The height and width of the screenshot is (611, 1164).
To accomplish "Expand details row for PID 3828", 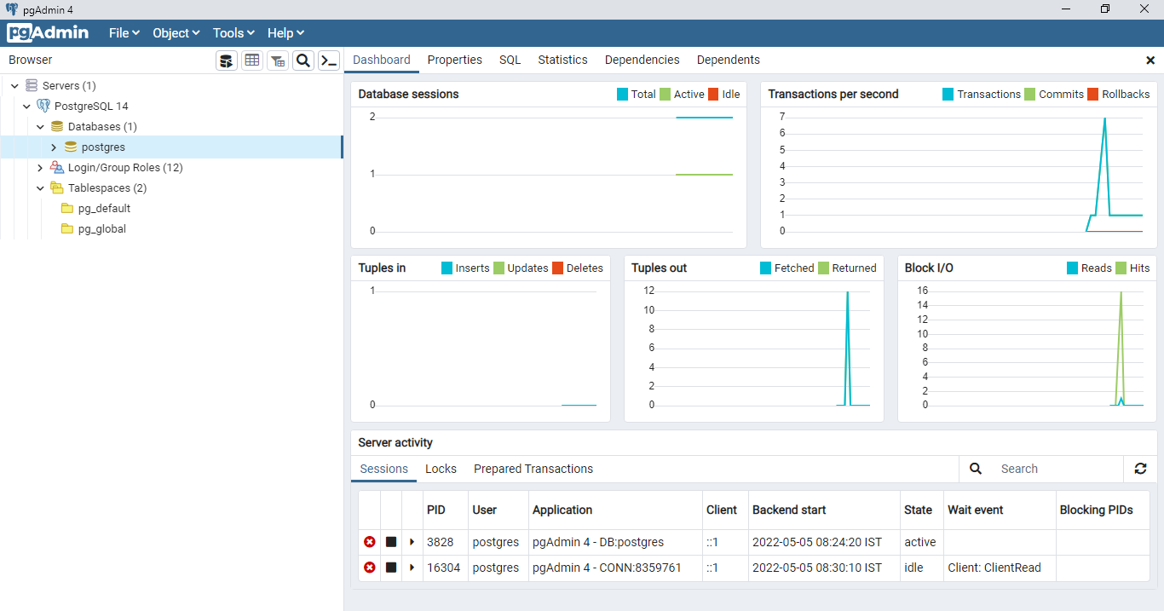I will (412, 542).
